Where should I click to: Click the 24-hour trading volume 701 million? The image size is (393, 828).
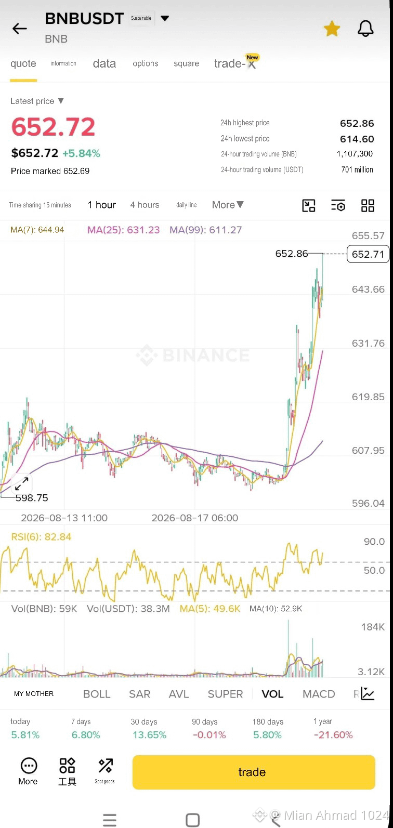357,169
